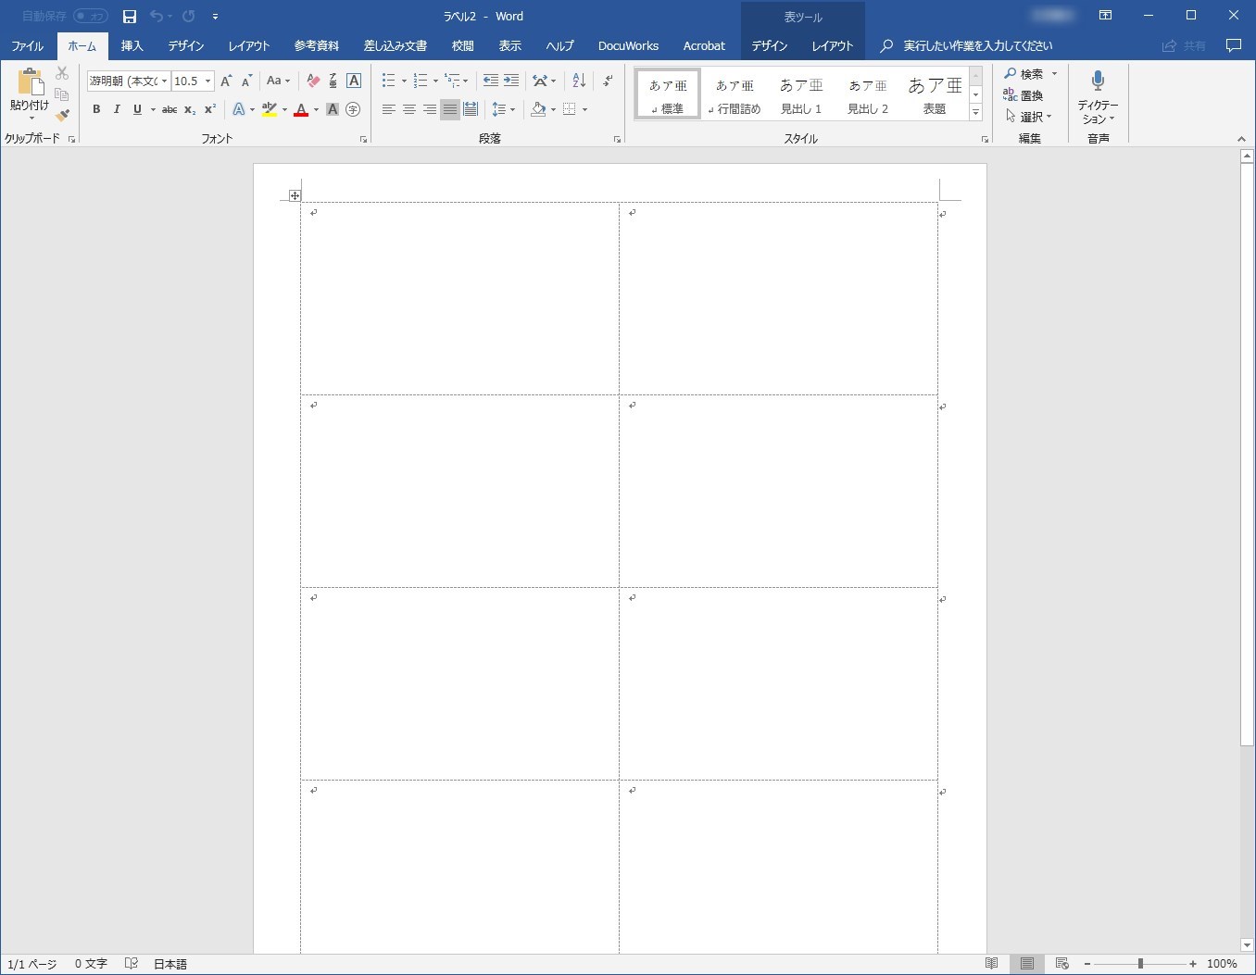Click the table move handle above the labels
The height and width of the screenshot is (975, 1256).
(295, 195)
